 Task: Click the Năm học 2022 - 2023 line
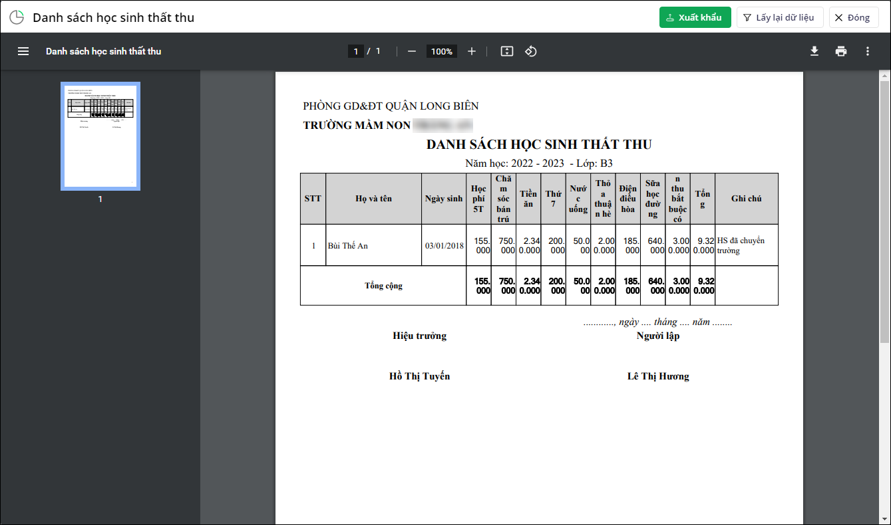(x=539, y=163)
